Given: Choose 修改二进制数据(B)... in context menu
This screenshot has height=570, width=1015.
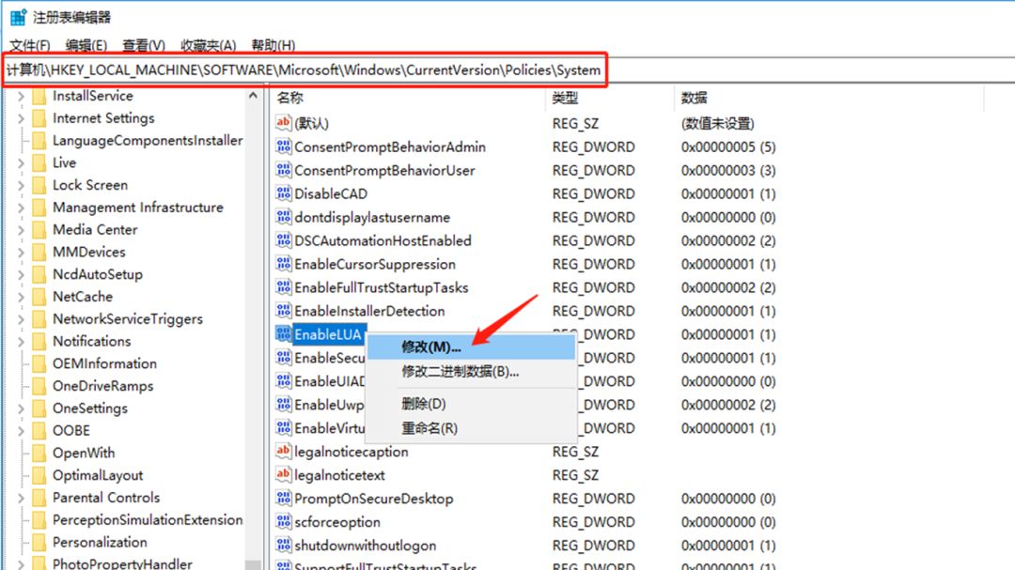Looking at the screenshot, I should pyautogui.click(x=471, y=371).
